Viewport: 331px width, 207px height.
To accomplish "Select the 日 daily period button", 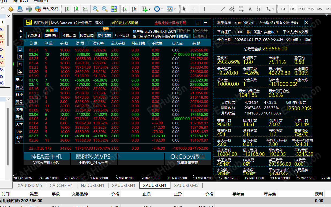I will tap(20, 49).
